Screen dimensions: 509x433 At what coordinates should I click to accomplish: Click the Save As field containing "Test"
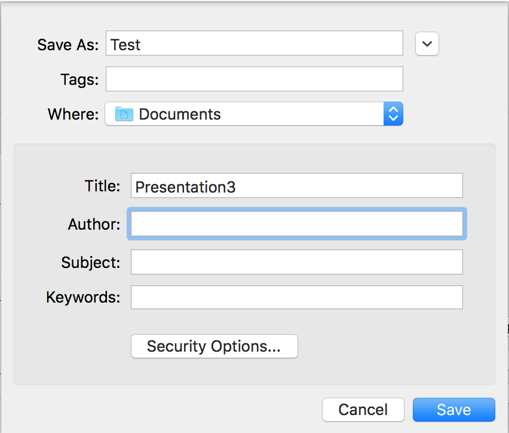pos(254,44)
